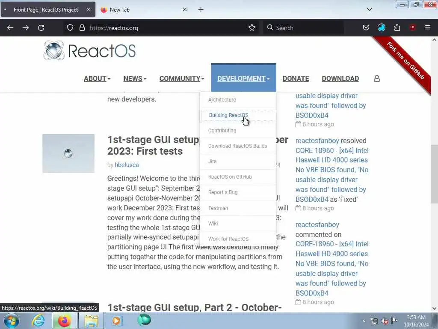Click the blue circular account icon
Screen dimensions: 438x329
(x=381, y=27)
